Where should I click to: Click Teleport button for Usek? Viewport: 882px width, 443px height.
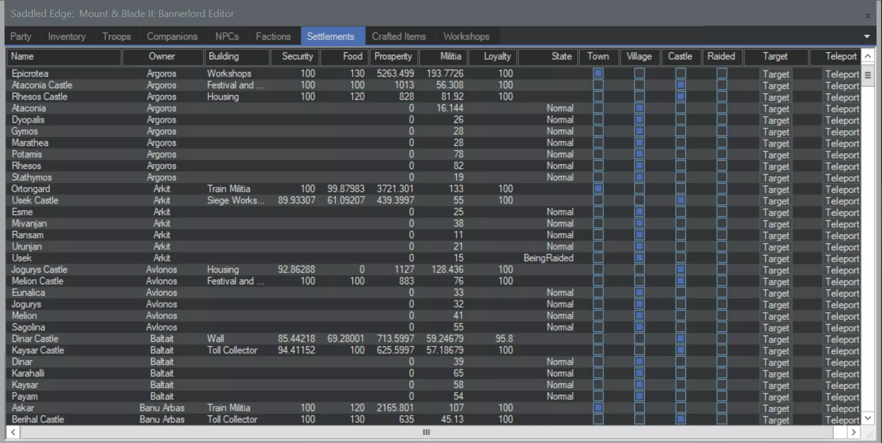click(841, 259)
